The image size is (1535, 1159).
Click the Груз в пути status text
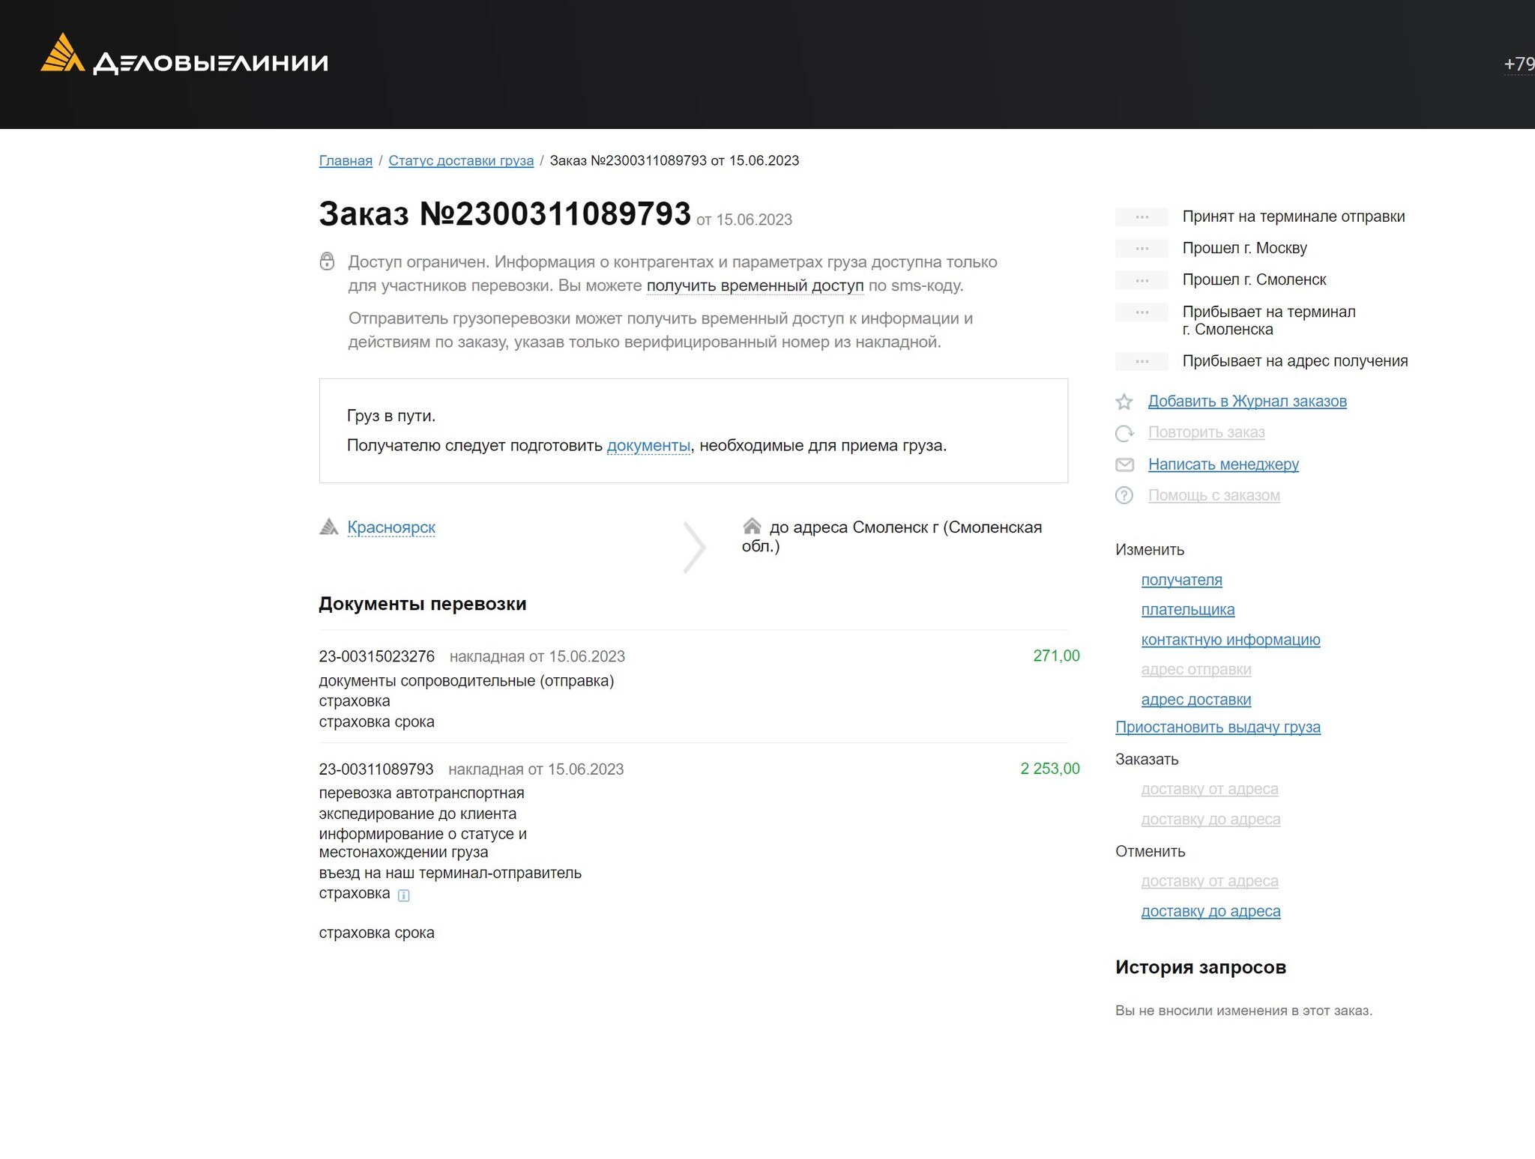391,416
